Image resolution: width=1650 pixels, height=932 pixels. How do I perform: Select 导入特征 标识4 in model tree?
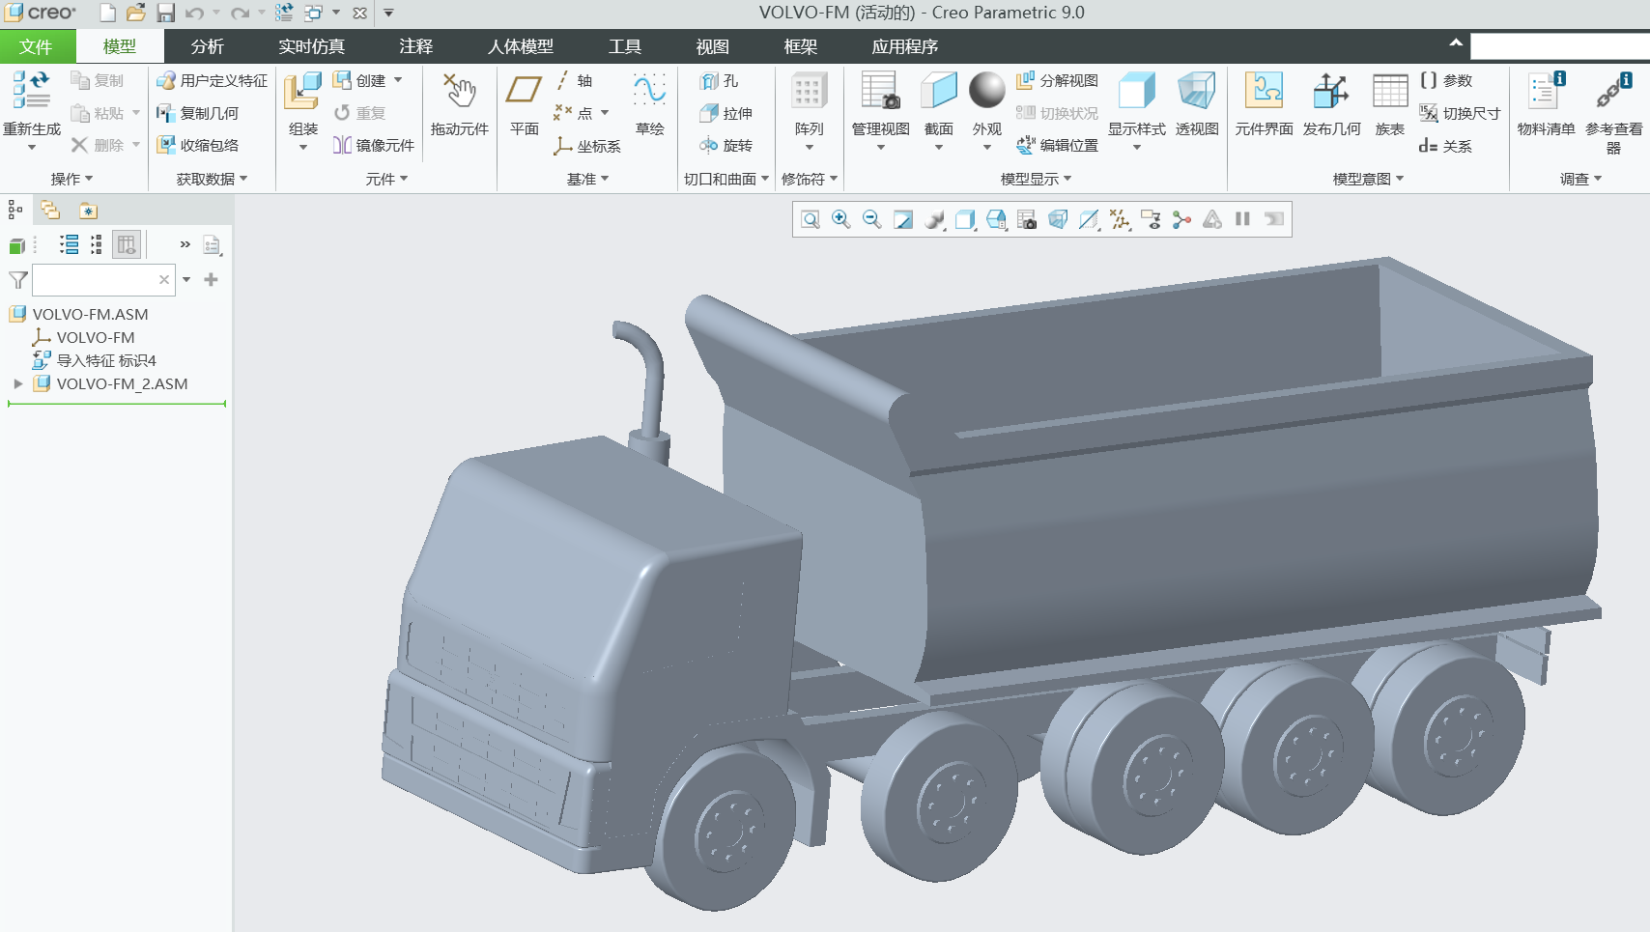(x=94, y=360)
